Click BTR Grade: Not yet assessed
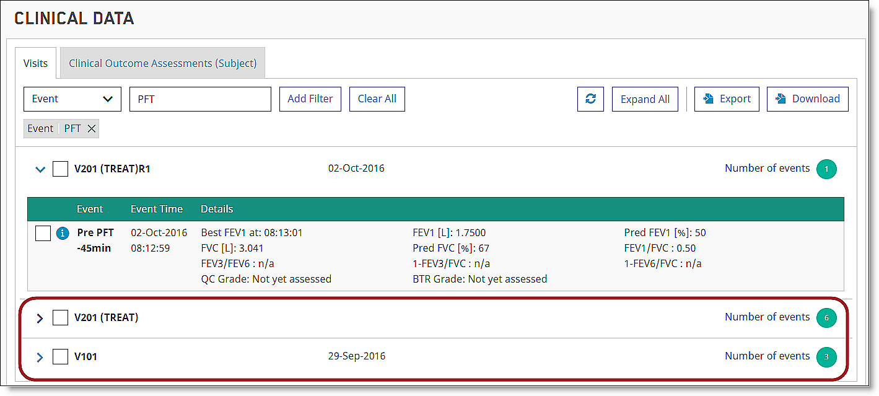Screen dimensions: 879x396 click(x=480, y=279)
